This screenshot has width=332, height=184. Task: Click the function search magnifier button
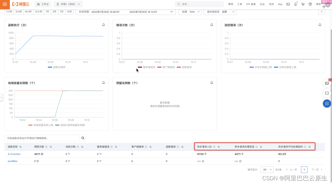(83, 138)
